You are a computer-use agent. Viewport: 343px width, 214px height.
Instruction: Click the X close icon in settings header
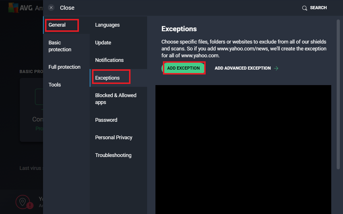pyautogui.click(x=51, y=8)
